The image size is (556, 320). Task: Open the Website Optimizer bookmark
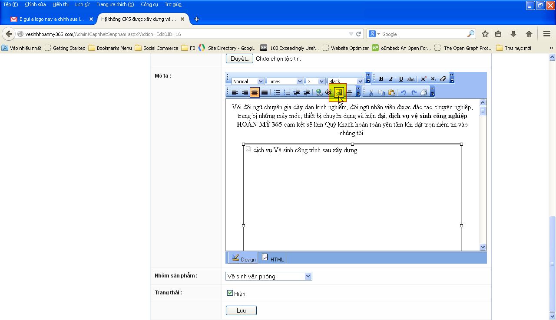(346, 48)
